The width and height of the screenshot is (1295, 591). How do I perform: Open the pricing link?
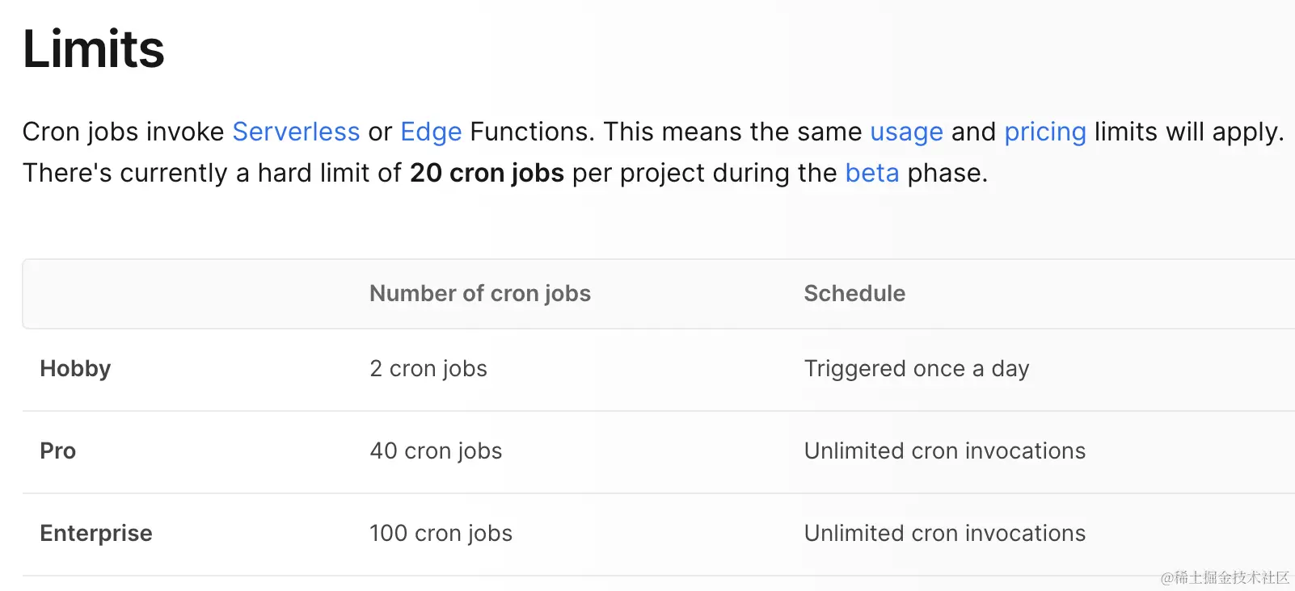1044,132
